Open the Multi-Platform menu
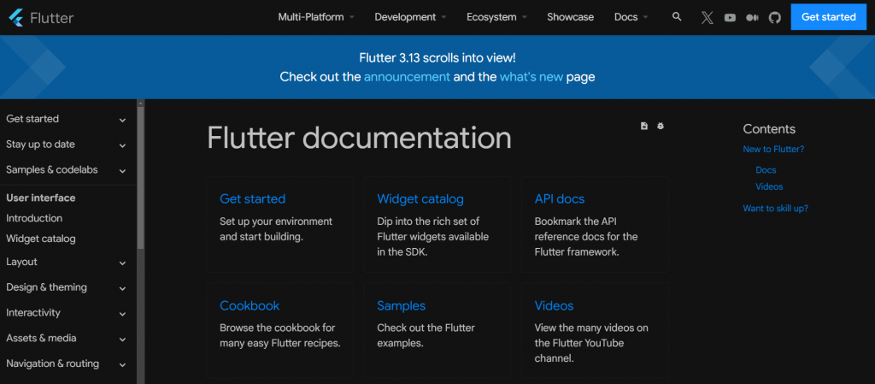 click(x=316, y=17)
